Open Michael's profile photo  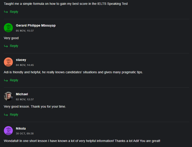(8, 96)
